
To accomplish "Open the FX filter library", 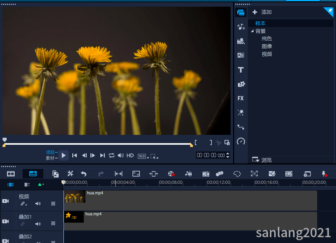I will click(241, 98).
